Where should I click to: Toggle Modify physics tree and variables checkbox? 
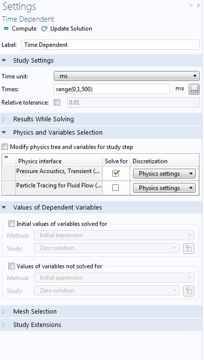coord(4,146)
